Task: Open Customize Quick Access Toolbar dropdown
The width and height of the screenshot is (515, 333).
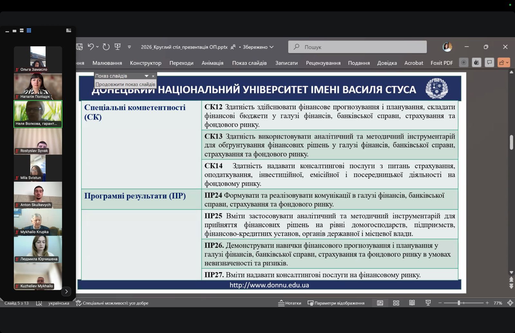Action: [129, 47]
